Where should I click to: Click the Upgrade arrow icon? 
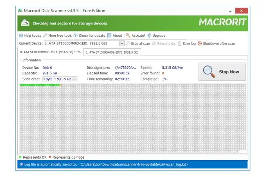pos(149,36)
